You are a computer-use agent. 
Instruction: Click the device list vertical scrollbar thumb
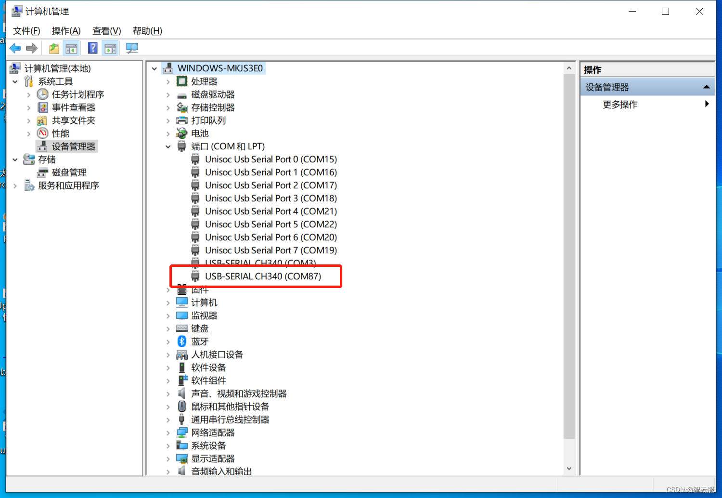coord(569,256)
